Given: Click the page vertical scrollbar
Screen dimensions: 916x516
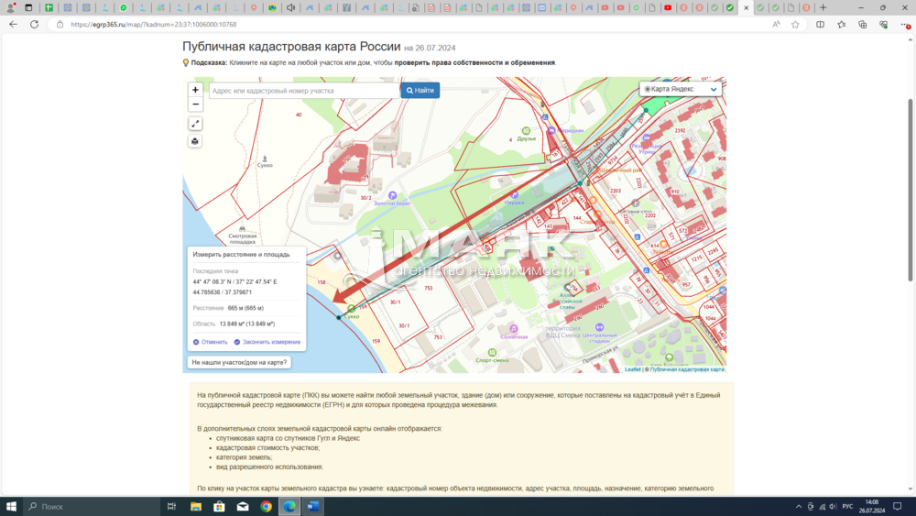Looking at the screenshot, I should (910, 183).
